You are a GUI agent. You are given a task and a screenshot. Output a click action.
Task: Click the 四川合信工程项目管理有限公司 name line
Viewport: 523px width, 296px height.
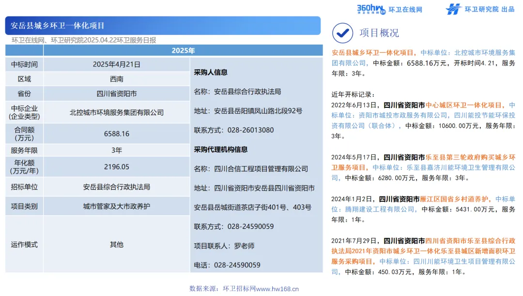(x=251, y=169)
